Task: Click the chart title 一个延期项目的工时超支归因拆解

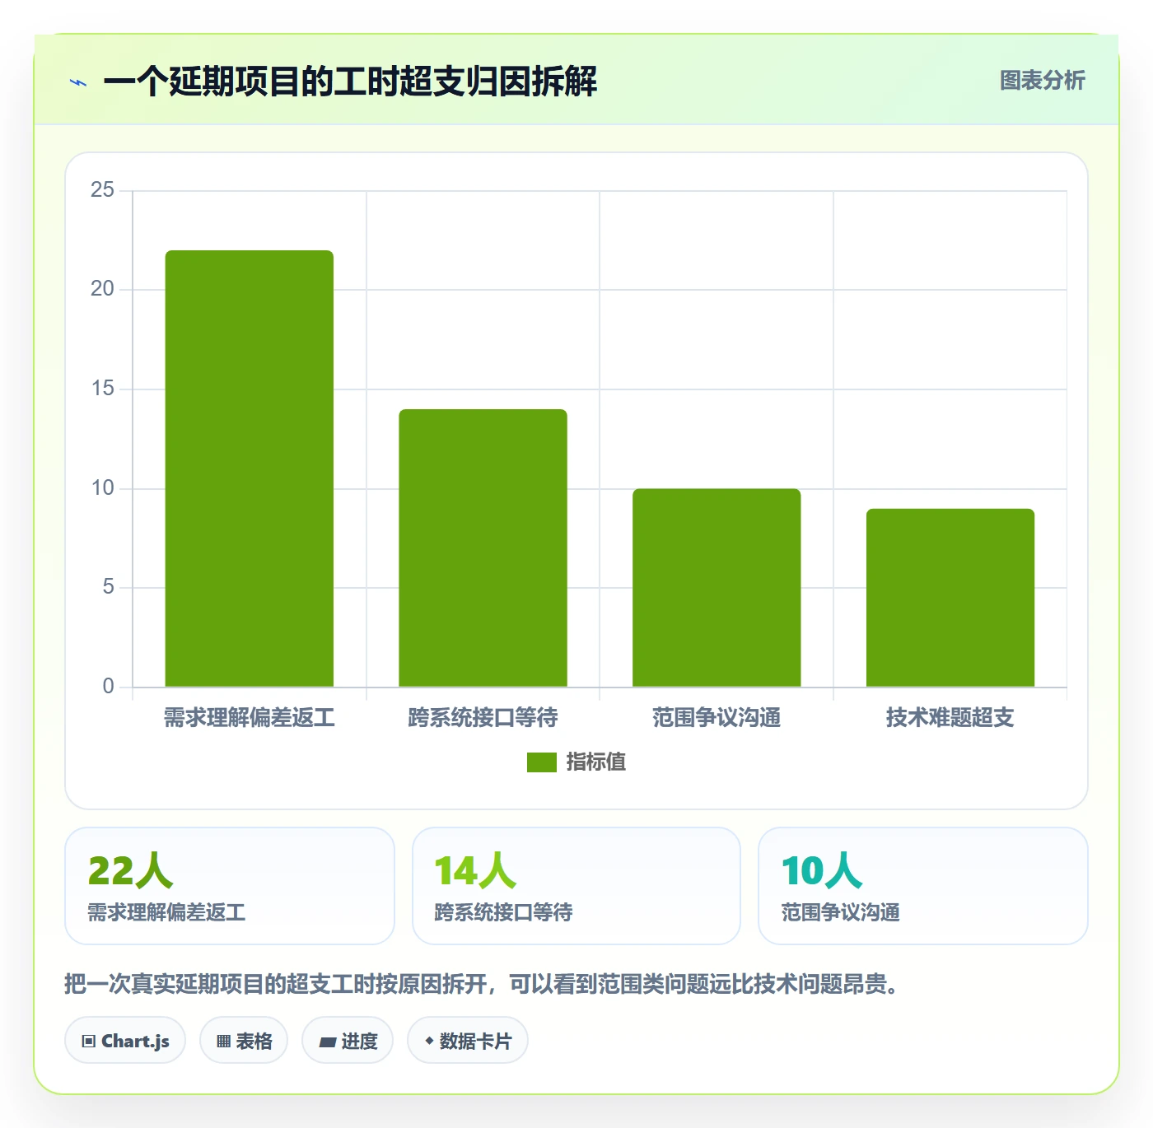Action: [x=350, y=82]
